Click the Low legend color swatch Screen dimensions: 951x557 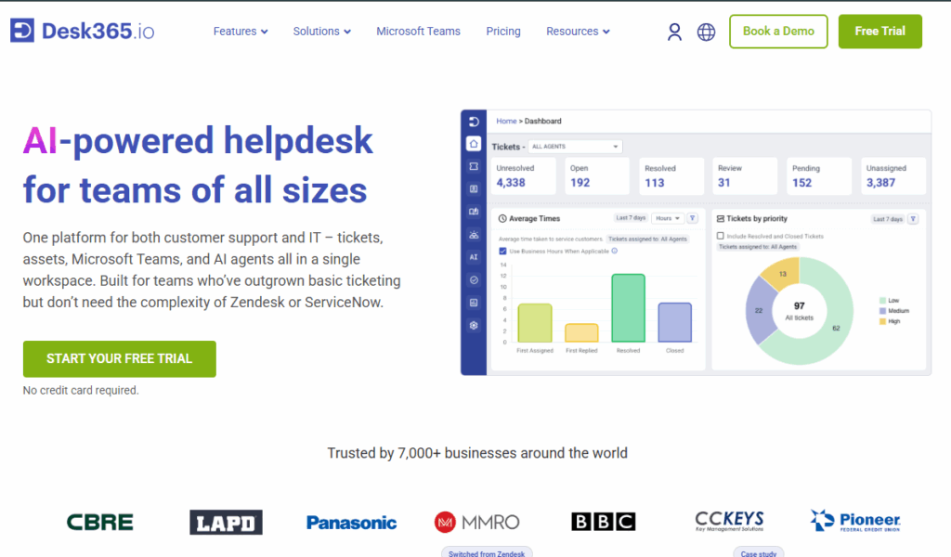[882, 301]
